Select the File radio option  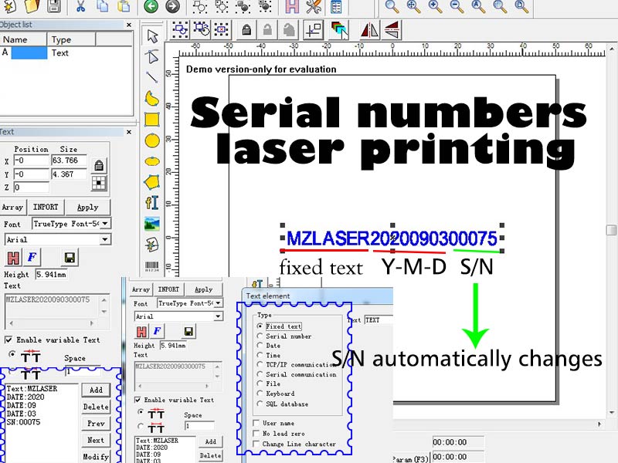[260, 384]
